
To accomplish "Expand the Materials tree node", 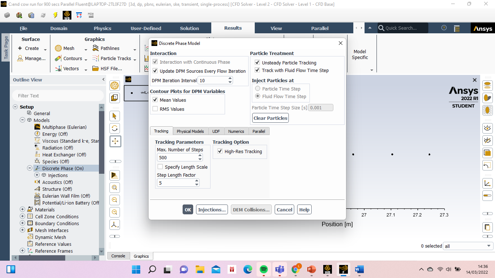I will (22, 210).
